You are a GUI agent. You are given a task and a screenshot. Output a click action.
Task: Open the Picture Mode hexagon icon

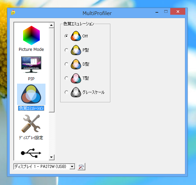coord(31,35)
